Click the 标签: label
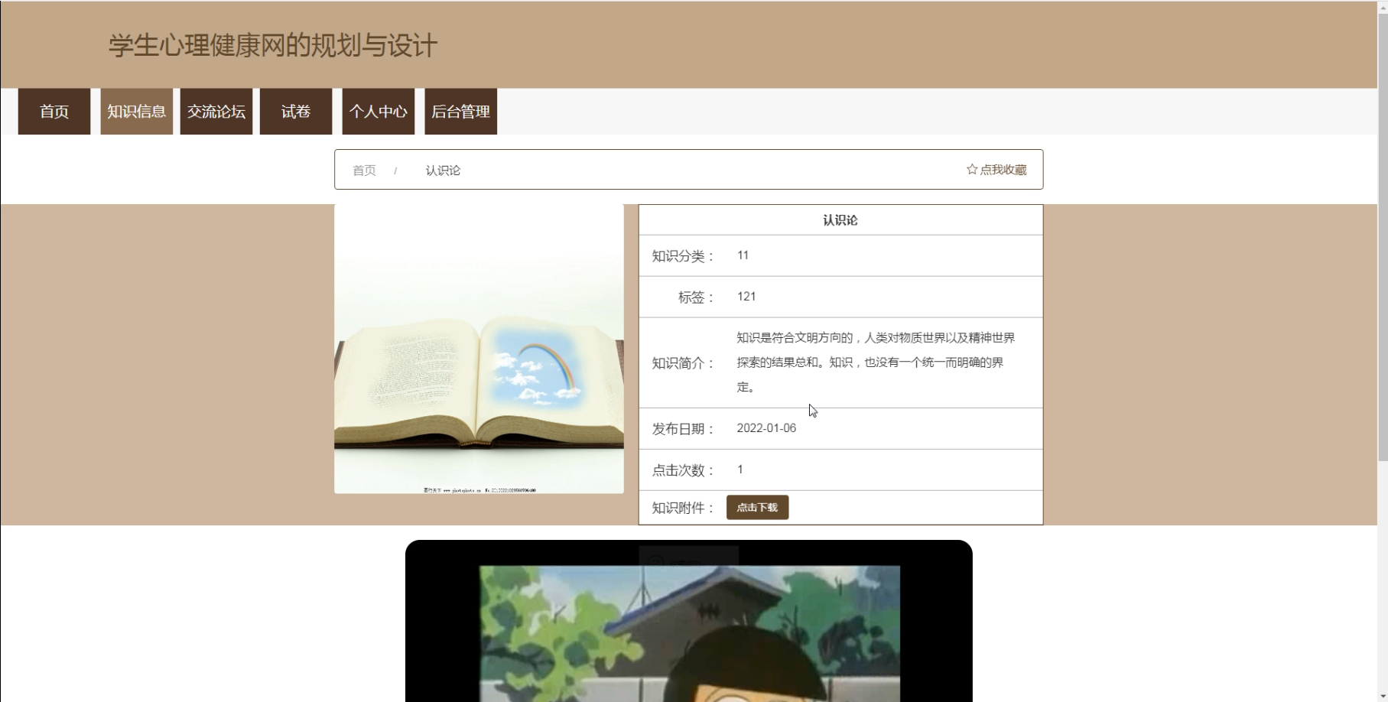Screen dimensions: 1388x702 696,297
